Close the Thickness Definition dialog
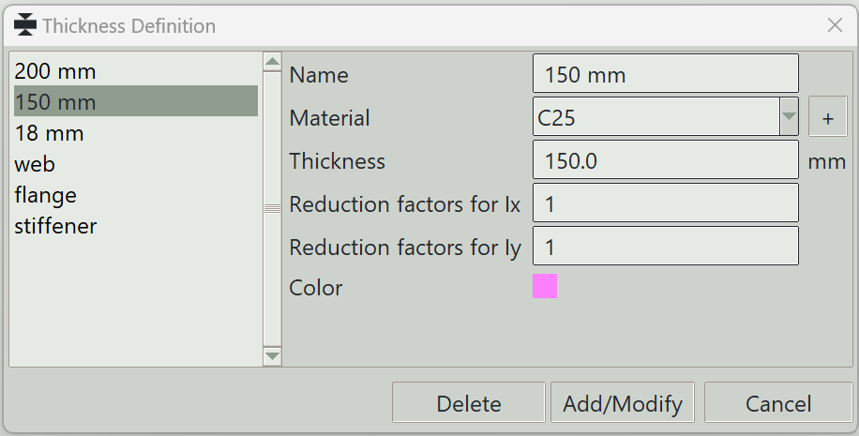 point(835,24)
